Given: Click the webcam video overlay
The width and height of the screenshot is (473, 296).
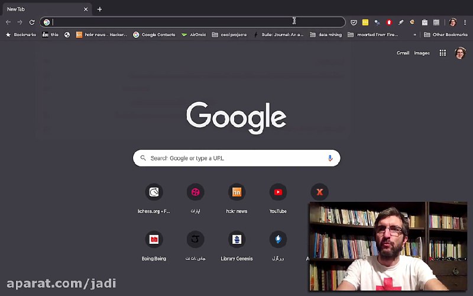Looking at the screenshot, I should point(388,246).
